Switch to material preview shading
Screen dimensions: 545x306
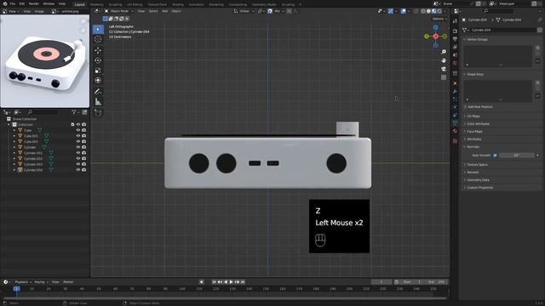point(434,11)
